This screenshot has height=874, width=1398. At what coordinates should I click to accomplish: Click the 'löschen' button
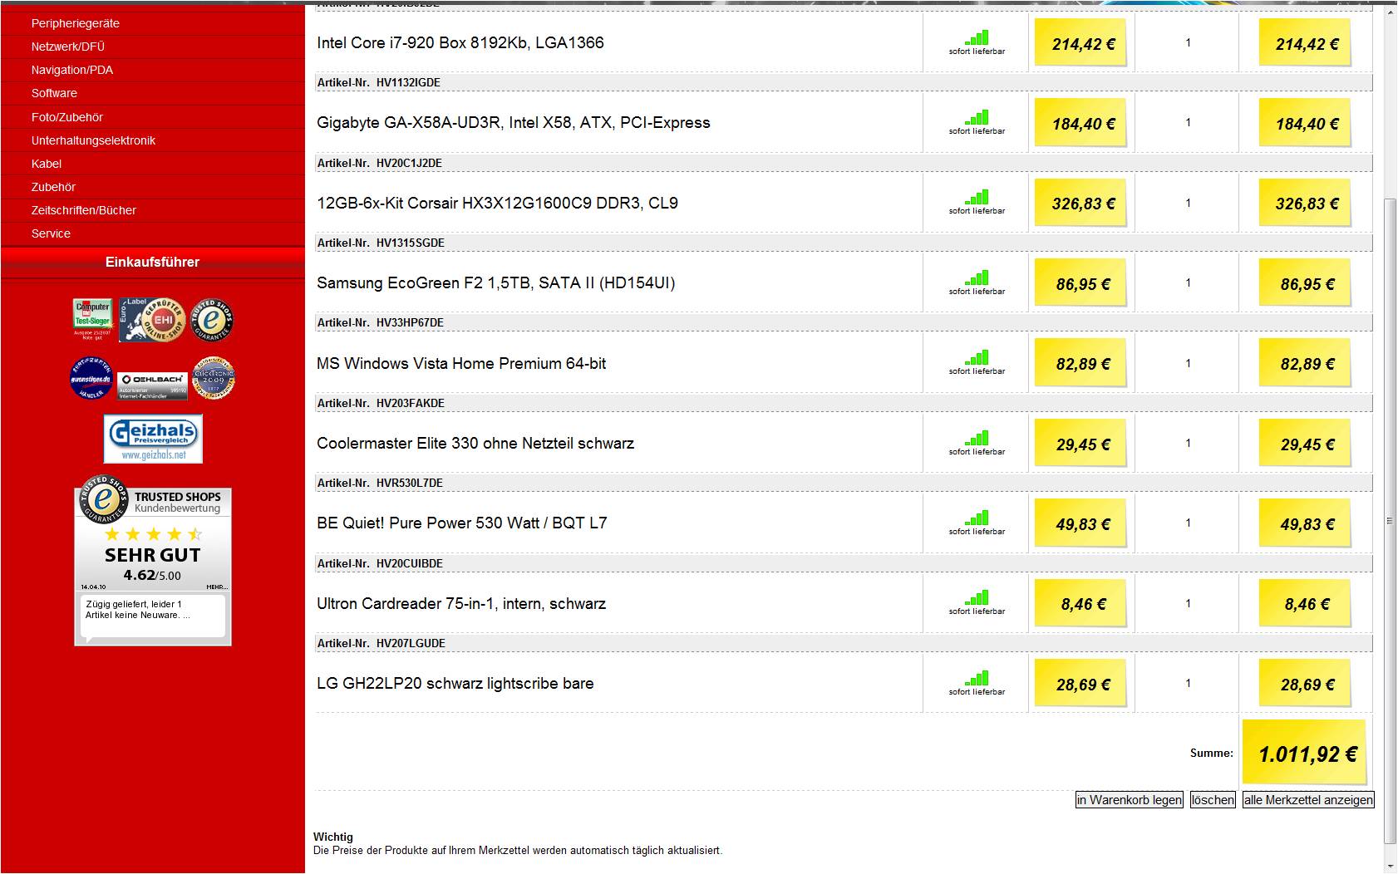1213,800
